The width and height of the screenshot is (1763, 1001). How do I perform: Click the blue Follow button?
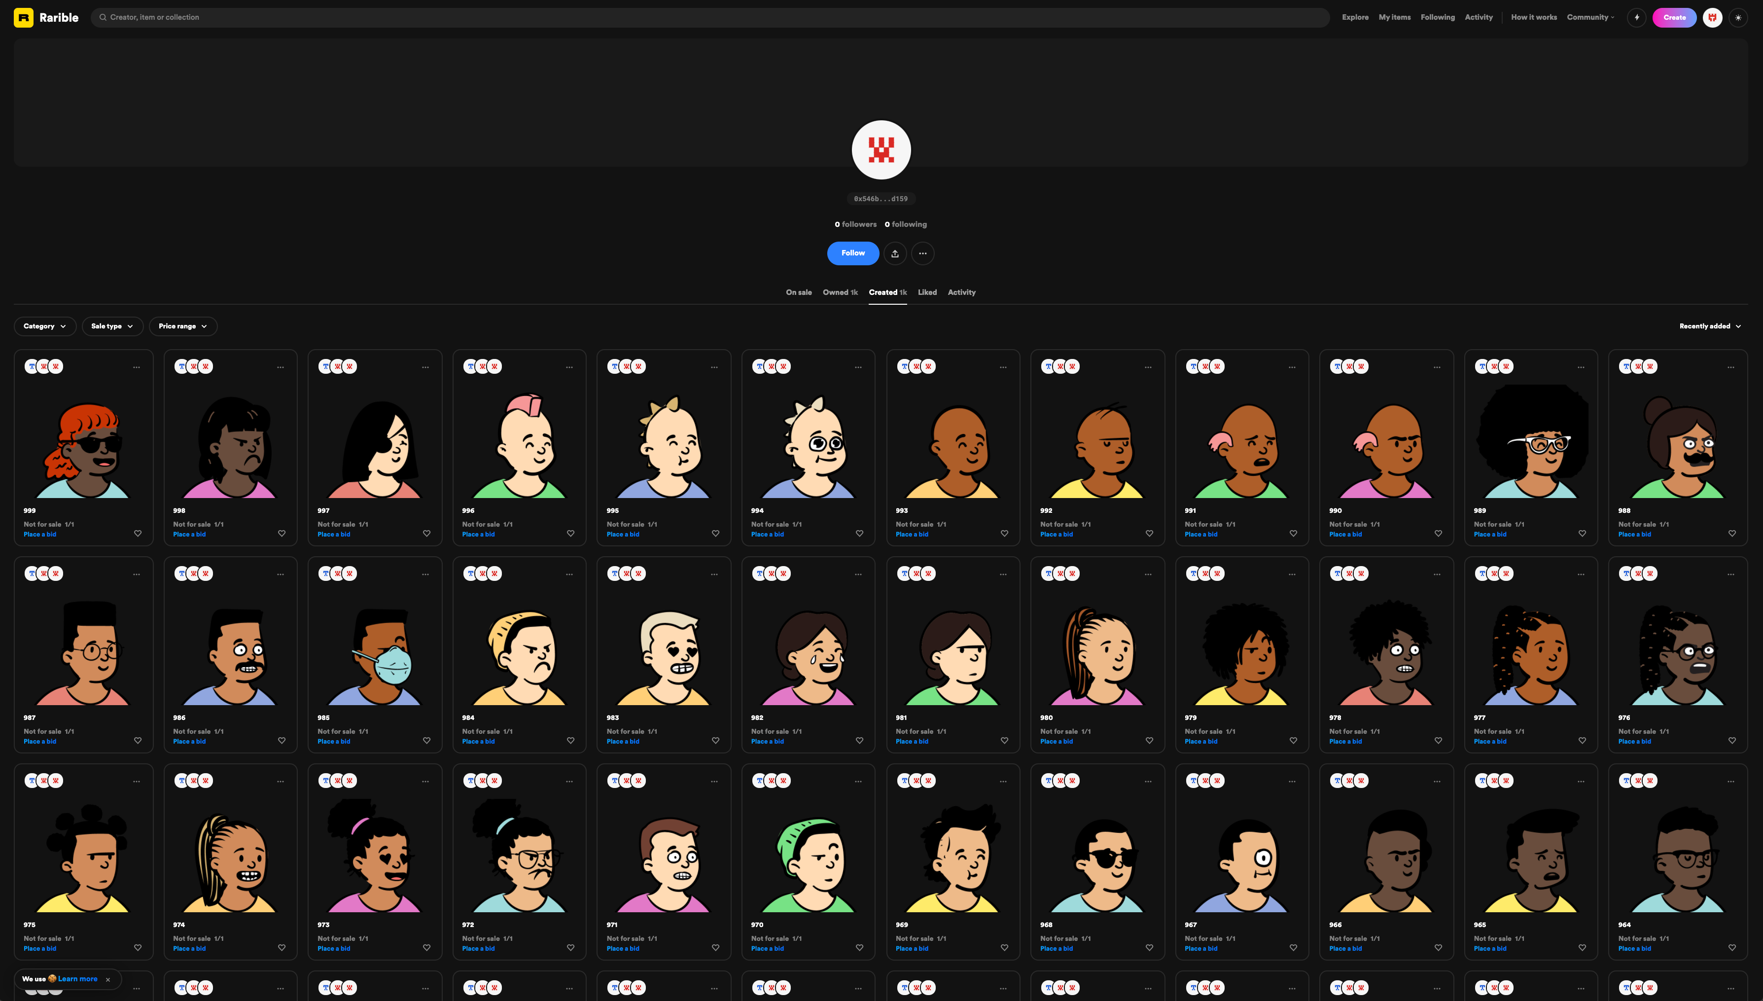(x=853, y=253)
